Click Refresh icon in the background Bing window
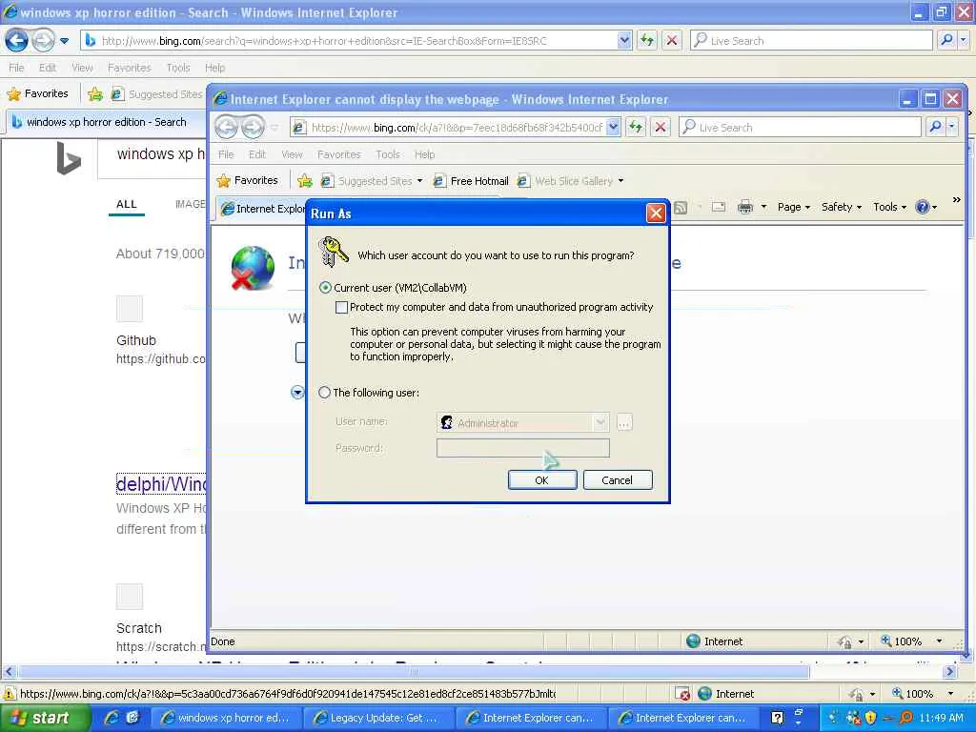 point(647,40)
